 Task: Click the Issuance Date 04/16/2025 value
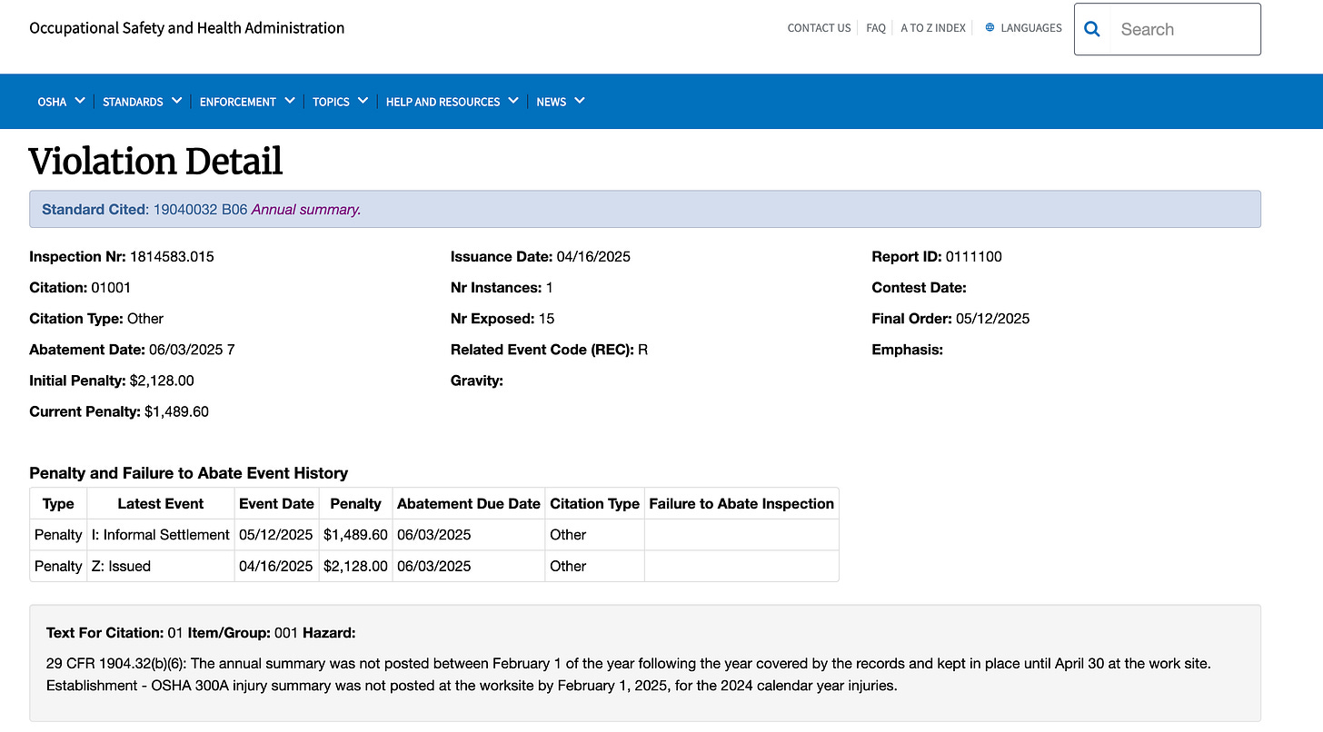tap(593, 257)
